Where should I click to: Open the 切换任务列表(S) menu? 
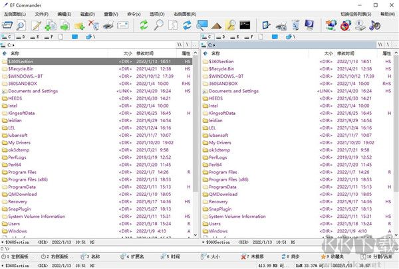click(356, 13)
